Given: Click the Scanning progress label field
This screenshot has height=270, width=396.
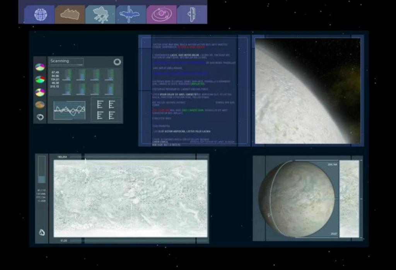Looking at the screenshot, I should tap(66, 61).
